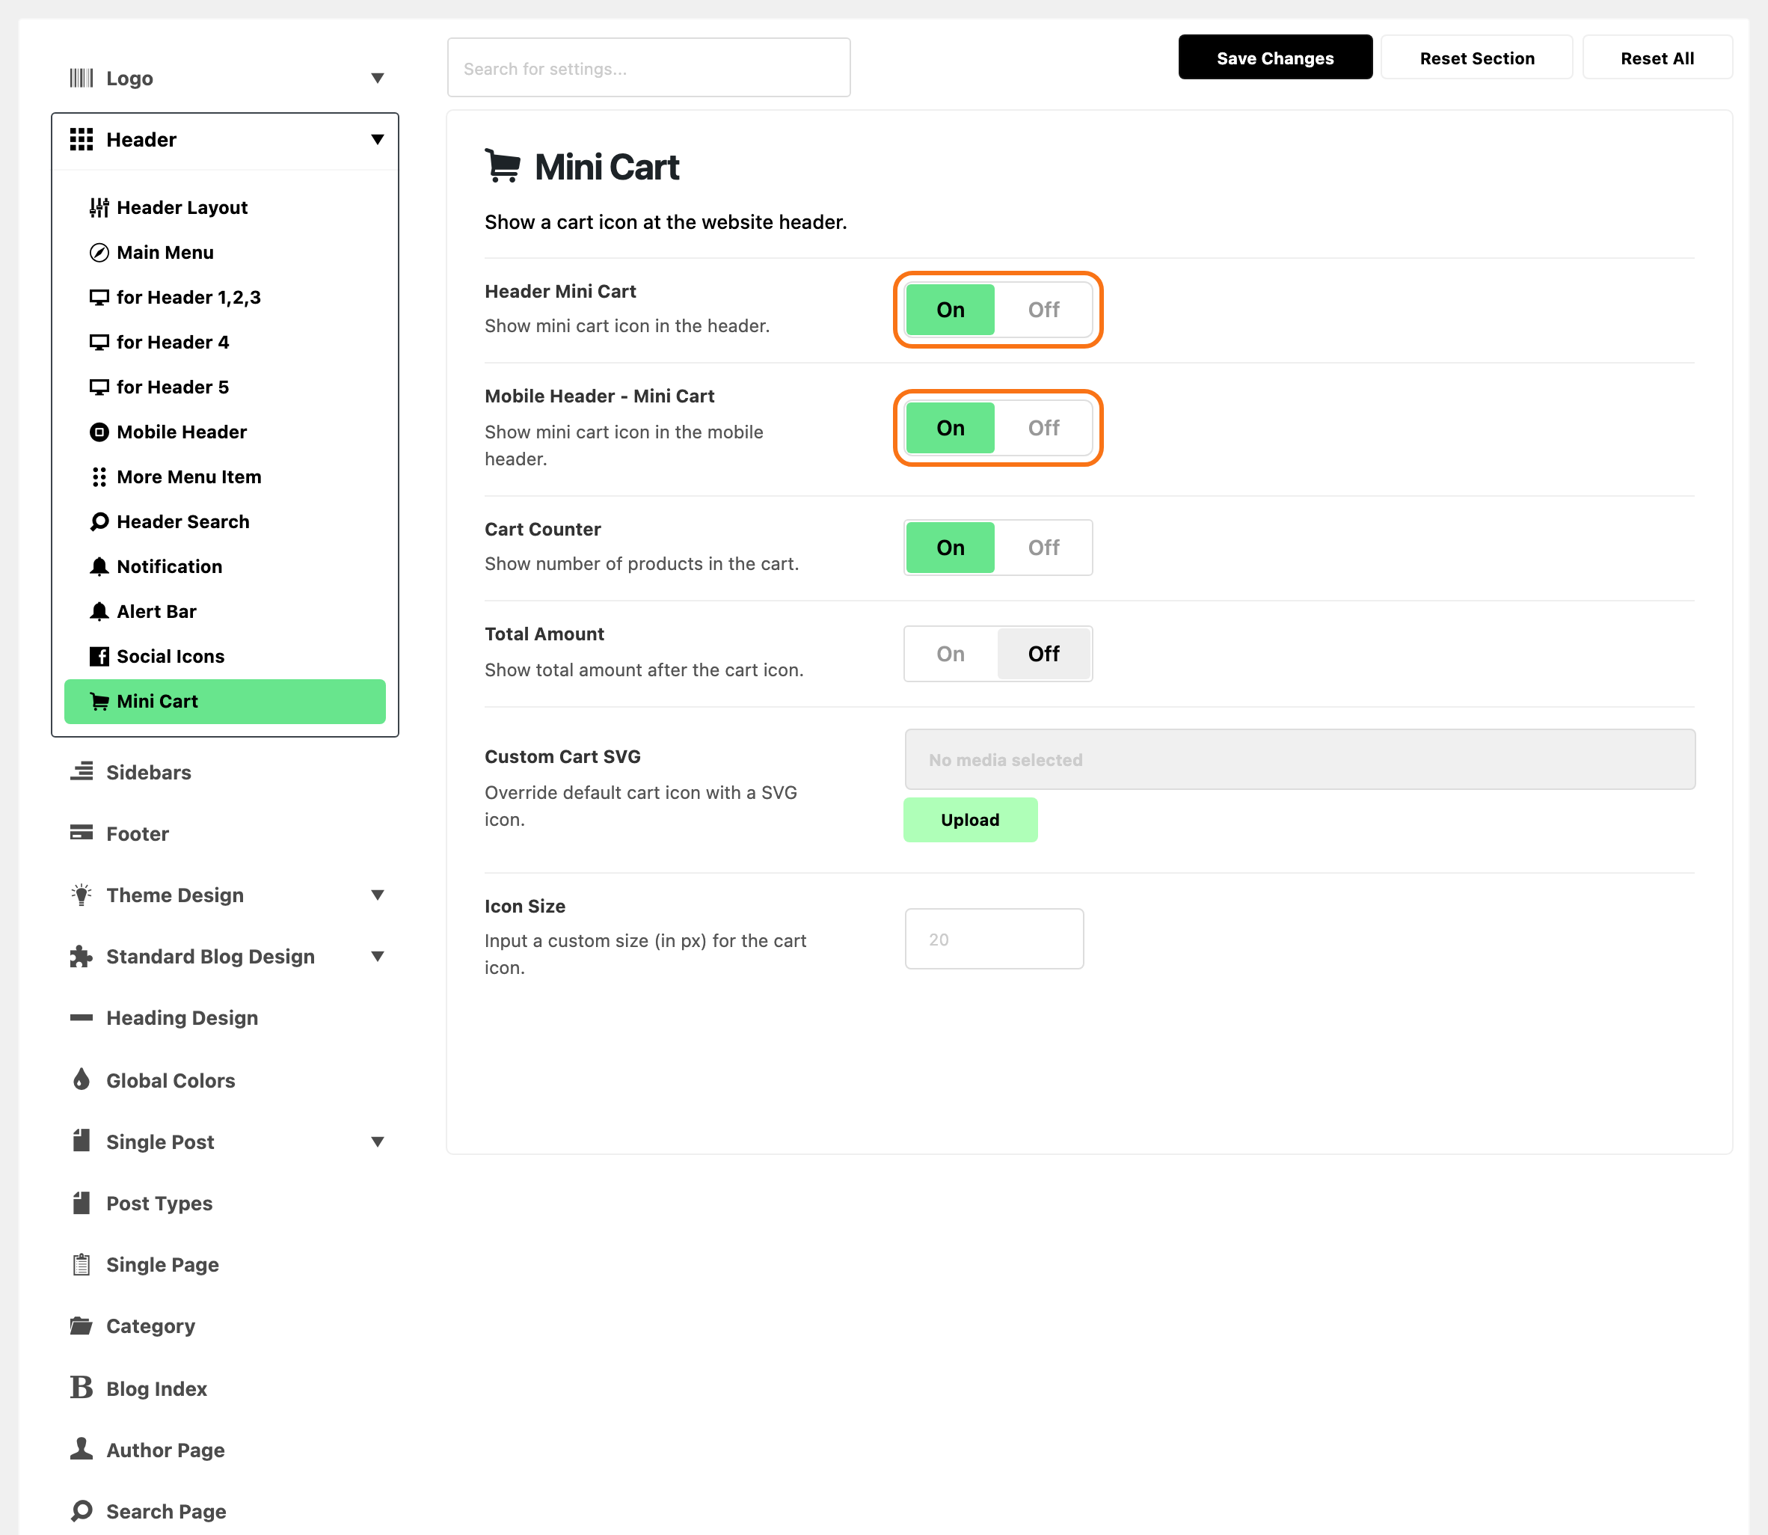Image resolution: width=1768 pixels, height=1535 pixels.
Task: Expand Single Post dropdown arrow
Action: 378,1141
